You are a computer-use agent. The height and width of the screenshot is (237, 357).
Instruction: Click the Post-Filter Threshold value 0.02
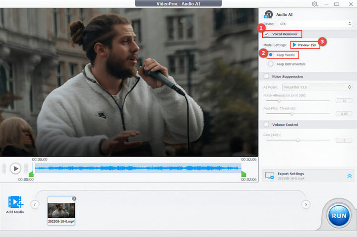click(x=344, y=114)
